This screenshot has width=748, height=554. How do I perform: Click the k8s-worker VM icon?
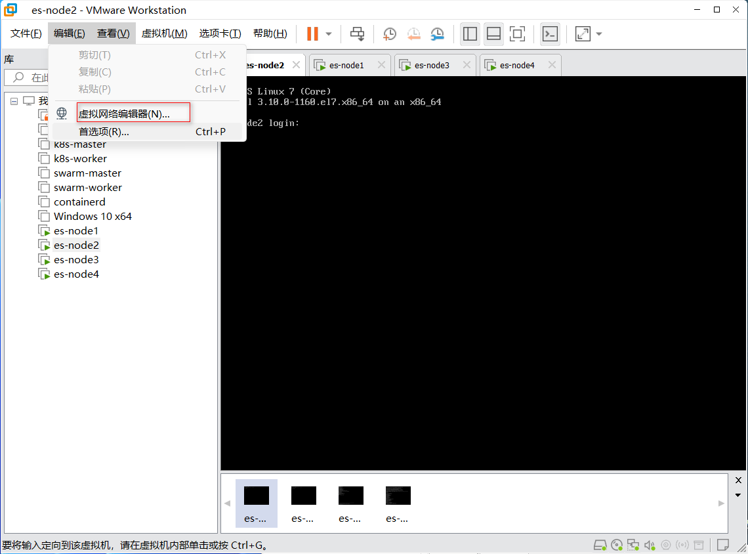click(x=44, y=159)
